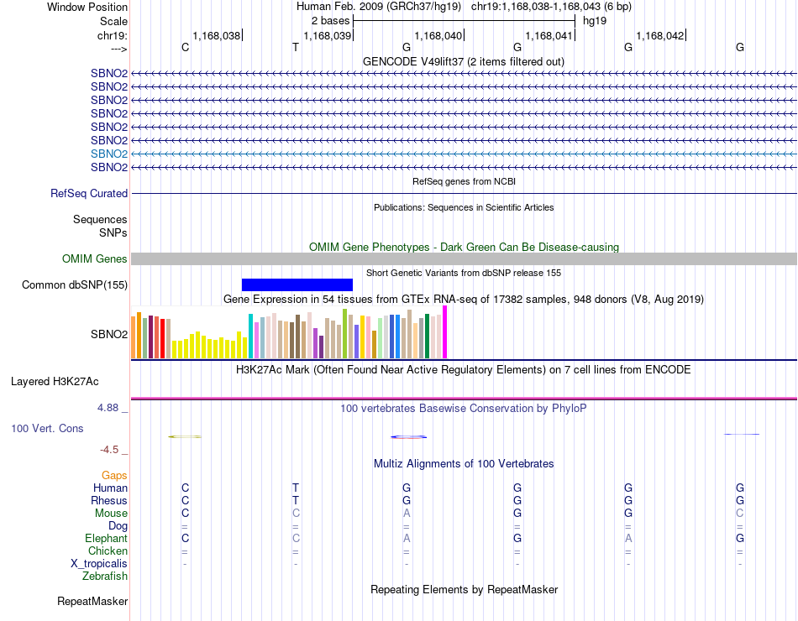The image size is (798, 621).
Task: Click base T in the reference sequence row
Action: pyautogui.click(x=296, y=47)
